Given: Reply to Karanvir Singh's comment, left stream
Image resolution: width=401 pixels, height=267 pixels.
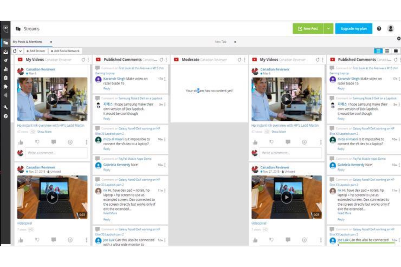Looking at the screenshot, I should [107, 88].
